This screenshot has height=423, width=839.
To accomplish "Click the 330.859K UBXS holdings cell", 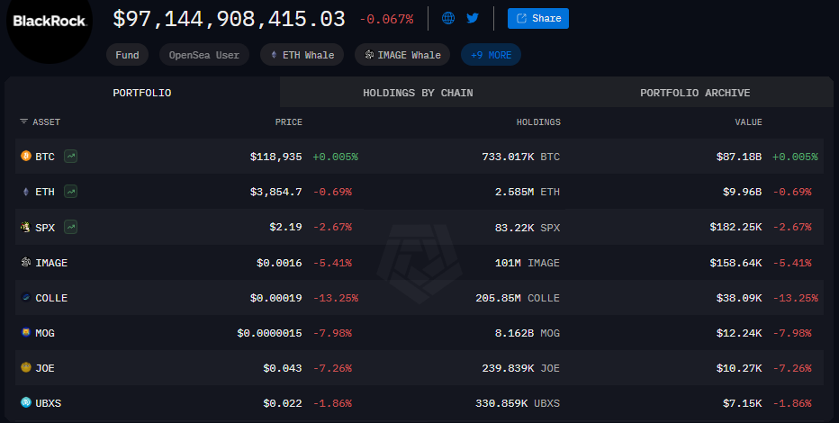I will pos(518,403).
